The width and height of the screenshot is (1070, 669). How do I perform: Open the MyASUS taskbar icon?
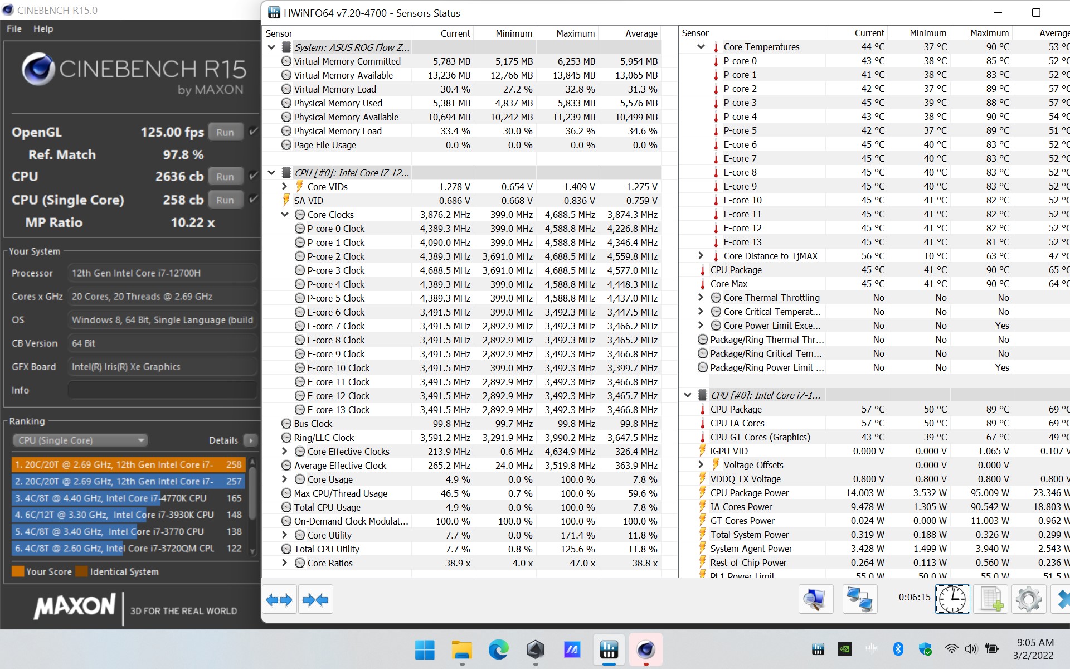click(572, 649)
